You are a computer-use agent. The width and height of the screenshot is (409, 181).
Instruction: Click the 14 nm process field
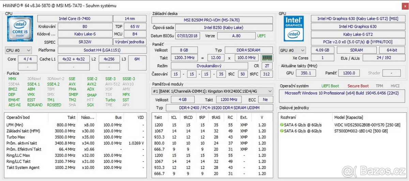click(130, 19)
